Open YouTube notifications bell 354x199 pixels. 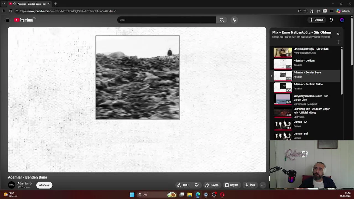coord(331,20)
